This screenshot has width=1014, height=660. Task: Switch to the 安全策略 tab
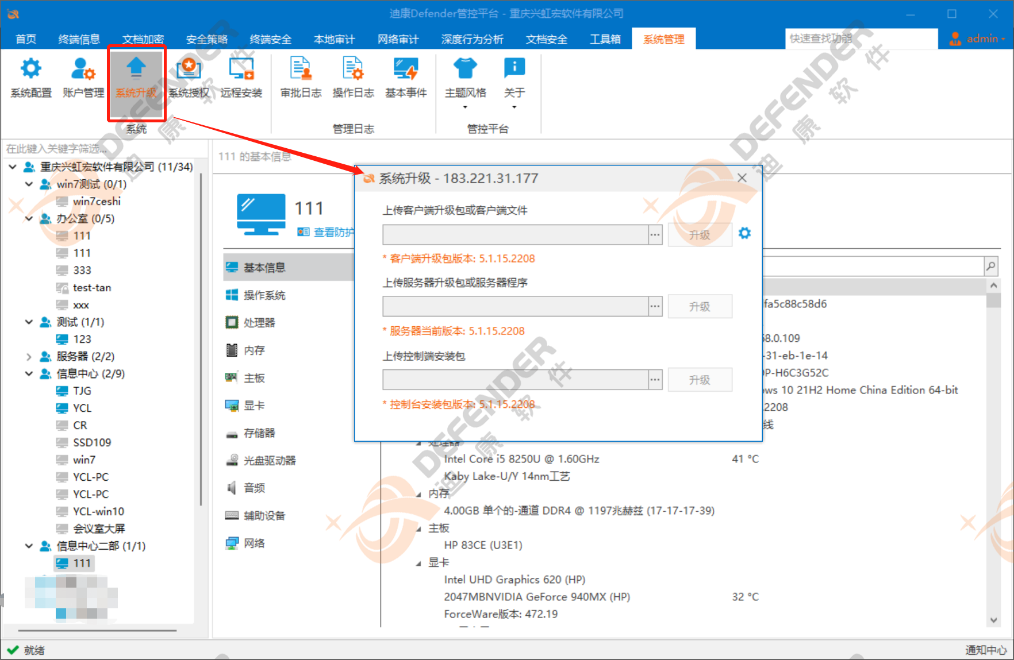tap(206, 39)
